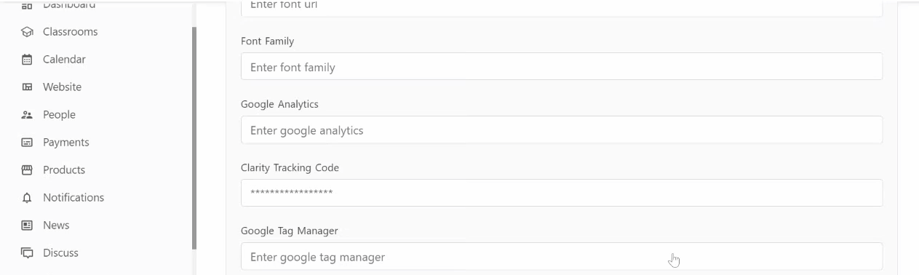Click the font url input field
This screenshot has height=275, width=919.
pyautogui.click(x=561, y=8)
